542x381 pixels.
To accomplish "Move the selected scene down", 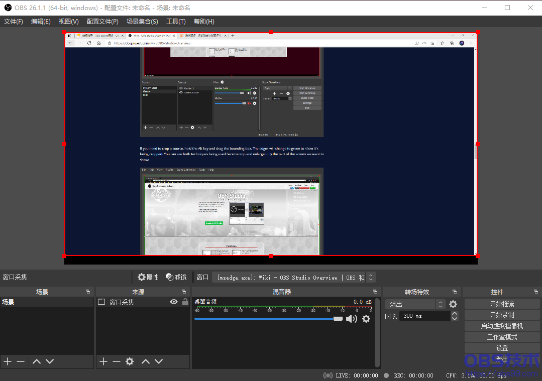I will [x=50, y=361].
